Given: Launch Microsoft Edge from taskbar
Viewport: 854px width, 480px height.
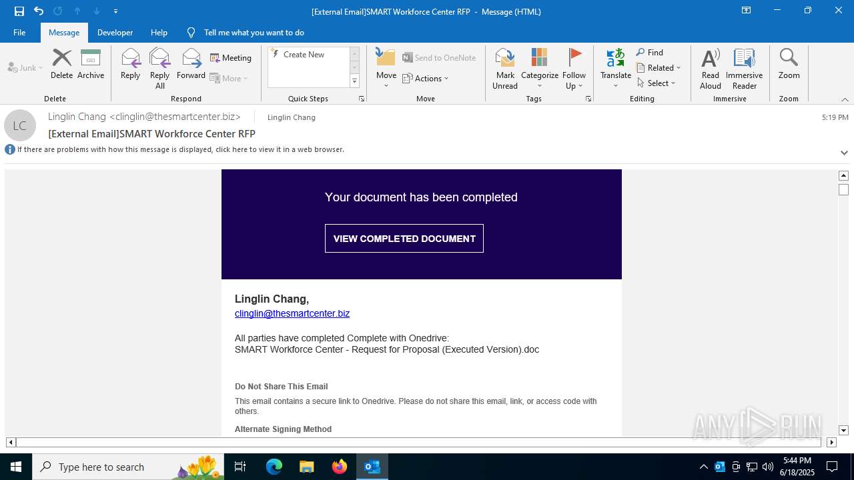Looking at the screenshot, I should click(274, 467).
